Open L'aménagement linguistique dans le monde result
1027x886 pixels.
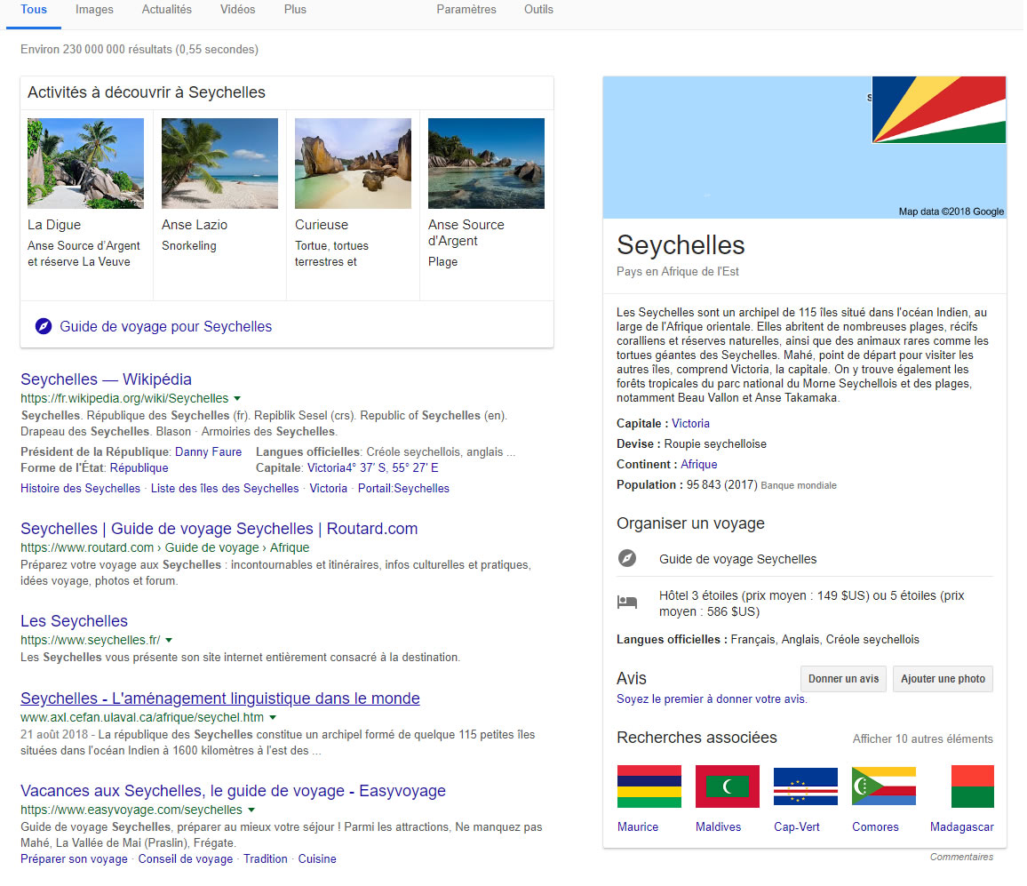click(220, 698)
